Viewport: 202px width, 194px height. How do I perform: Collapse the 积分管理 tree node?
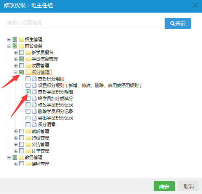click(15, 72)
